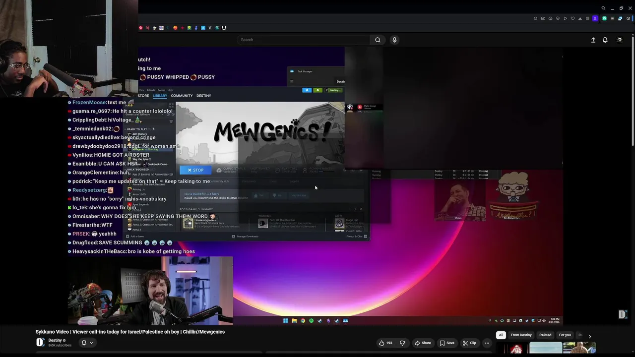Open the Task Manager hamburger menu
The image size is (635, 357).
292,81
